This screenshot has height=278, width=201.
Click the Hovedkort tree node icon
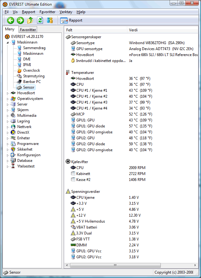tap(13, 93)
